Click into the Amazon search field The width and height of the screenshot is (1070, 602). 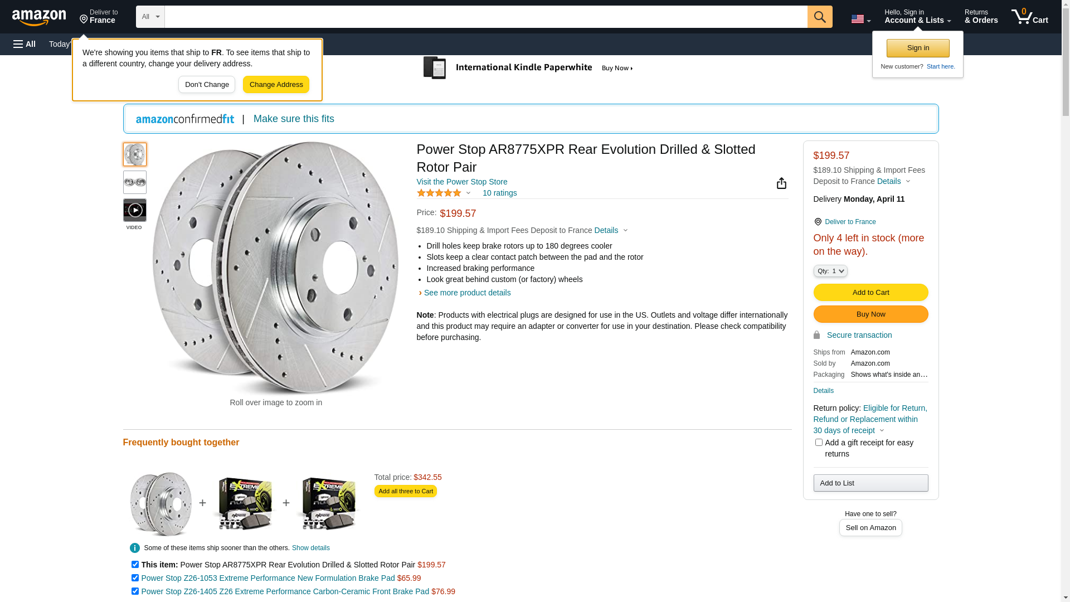[485, 17]
